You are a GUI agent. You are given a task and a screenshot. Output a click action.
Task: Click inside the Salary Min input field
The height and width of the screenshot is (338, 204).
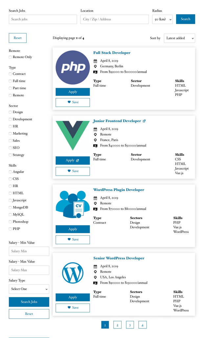29,251
